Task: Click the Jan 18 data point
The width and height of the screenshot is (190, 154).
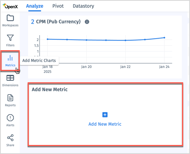Action: [x=48, y=39]
